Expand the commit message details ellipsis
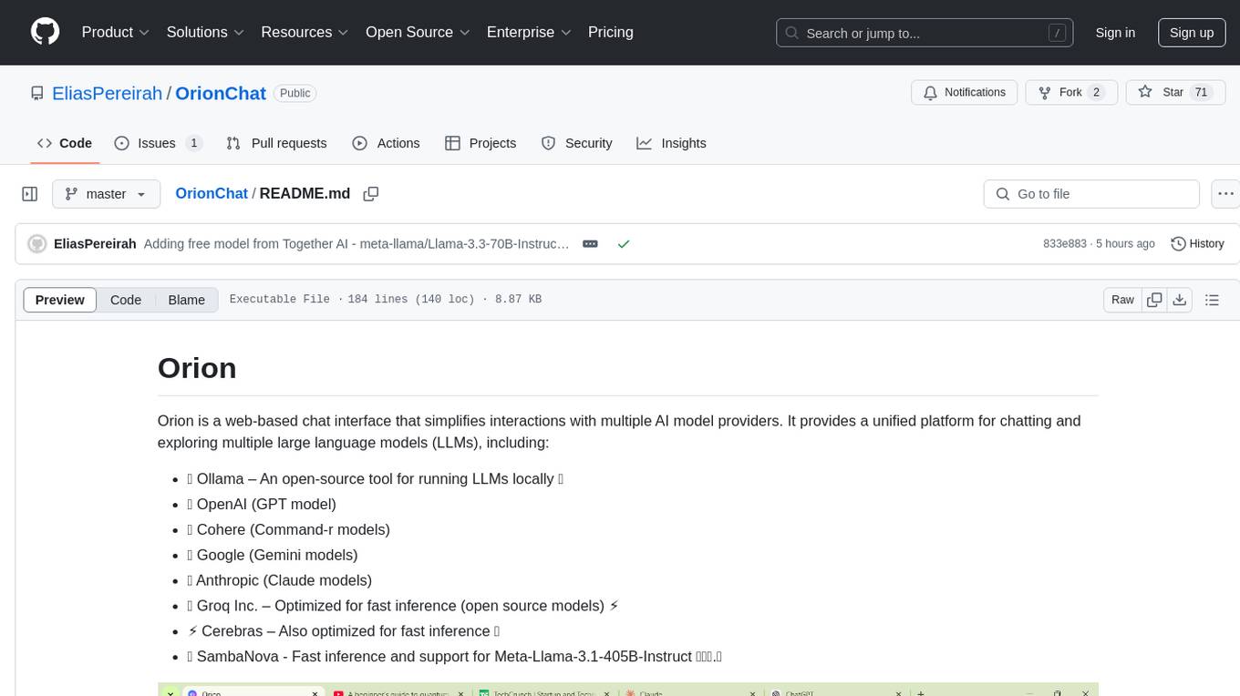This screenshot has width=1240, height=696. [590, 243]
